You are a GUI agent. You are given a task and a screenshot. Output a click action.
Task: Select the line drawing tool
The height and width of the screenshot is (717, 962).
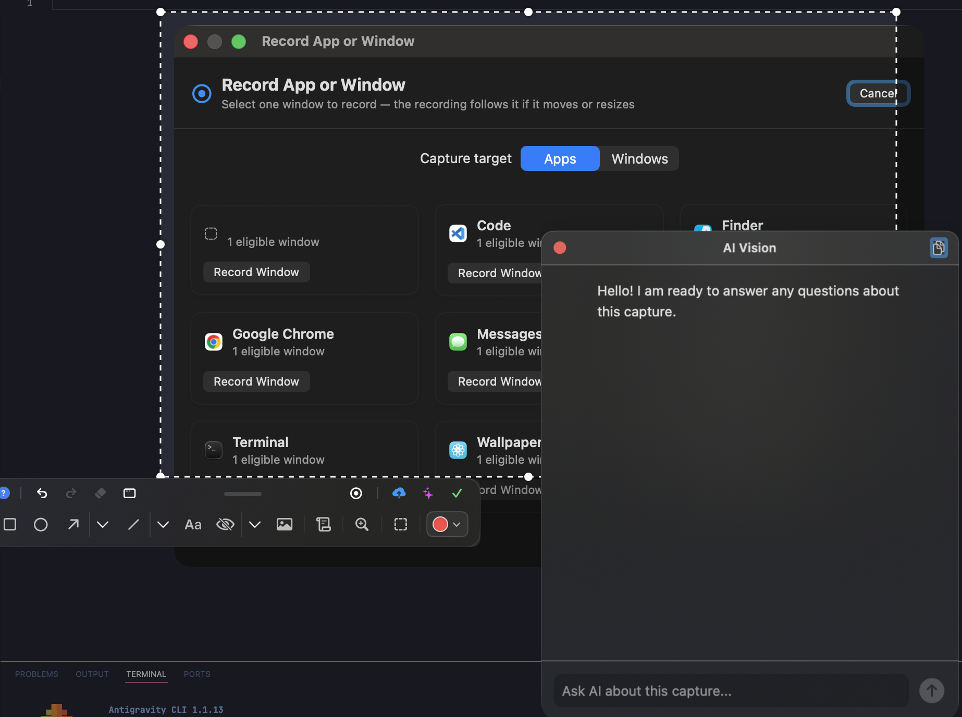pyautogui.click(x=133, y=524)
